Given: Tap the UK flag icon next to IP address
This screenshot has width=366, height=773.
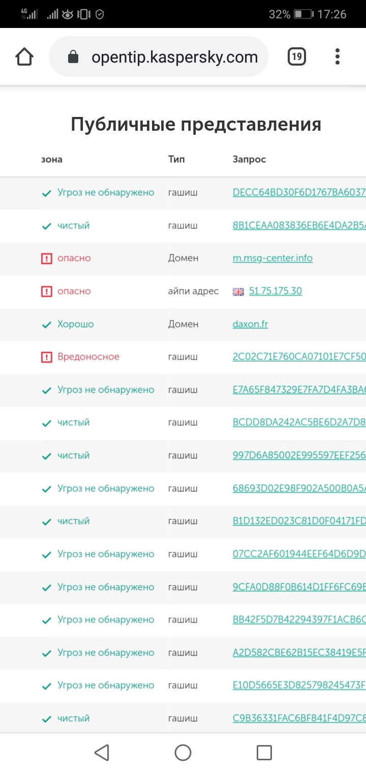Looking at the screenshot, I should (238, 291).
